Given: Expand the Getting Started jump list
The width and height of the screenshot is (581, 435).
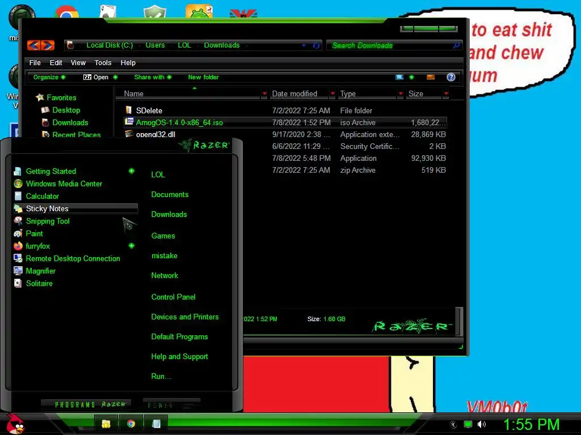Looking at the screenshot, I should click(132, 171).
